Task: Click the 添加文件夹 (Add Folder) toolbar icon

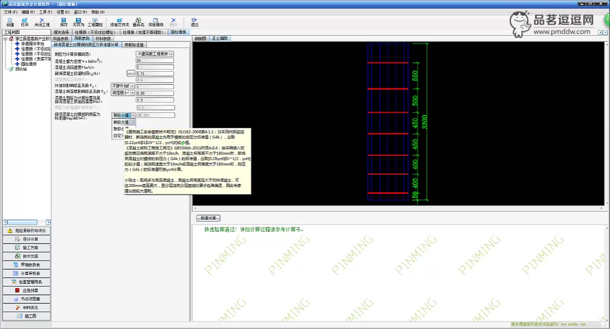Action: [119, 22]
